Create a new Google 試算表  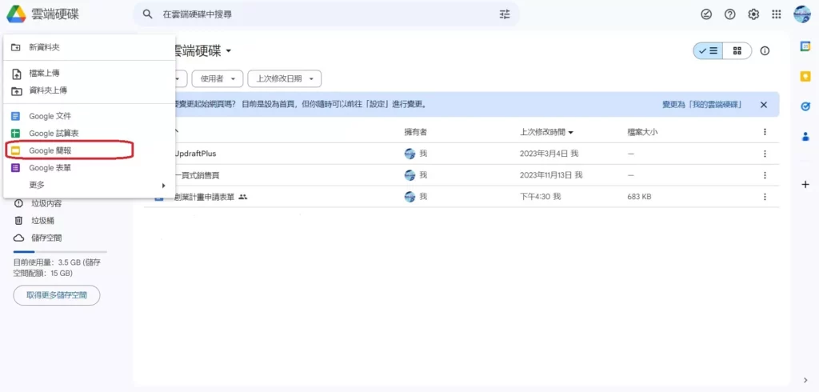(90, 134)
